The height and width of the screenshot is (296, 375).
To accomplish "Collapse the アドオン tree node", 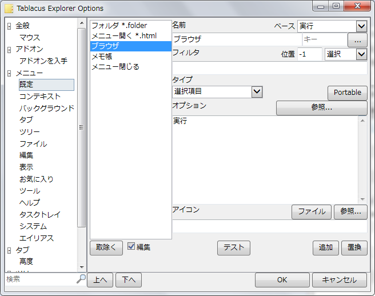I will (9, 50).
